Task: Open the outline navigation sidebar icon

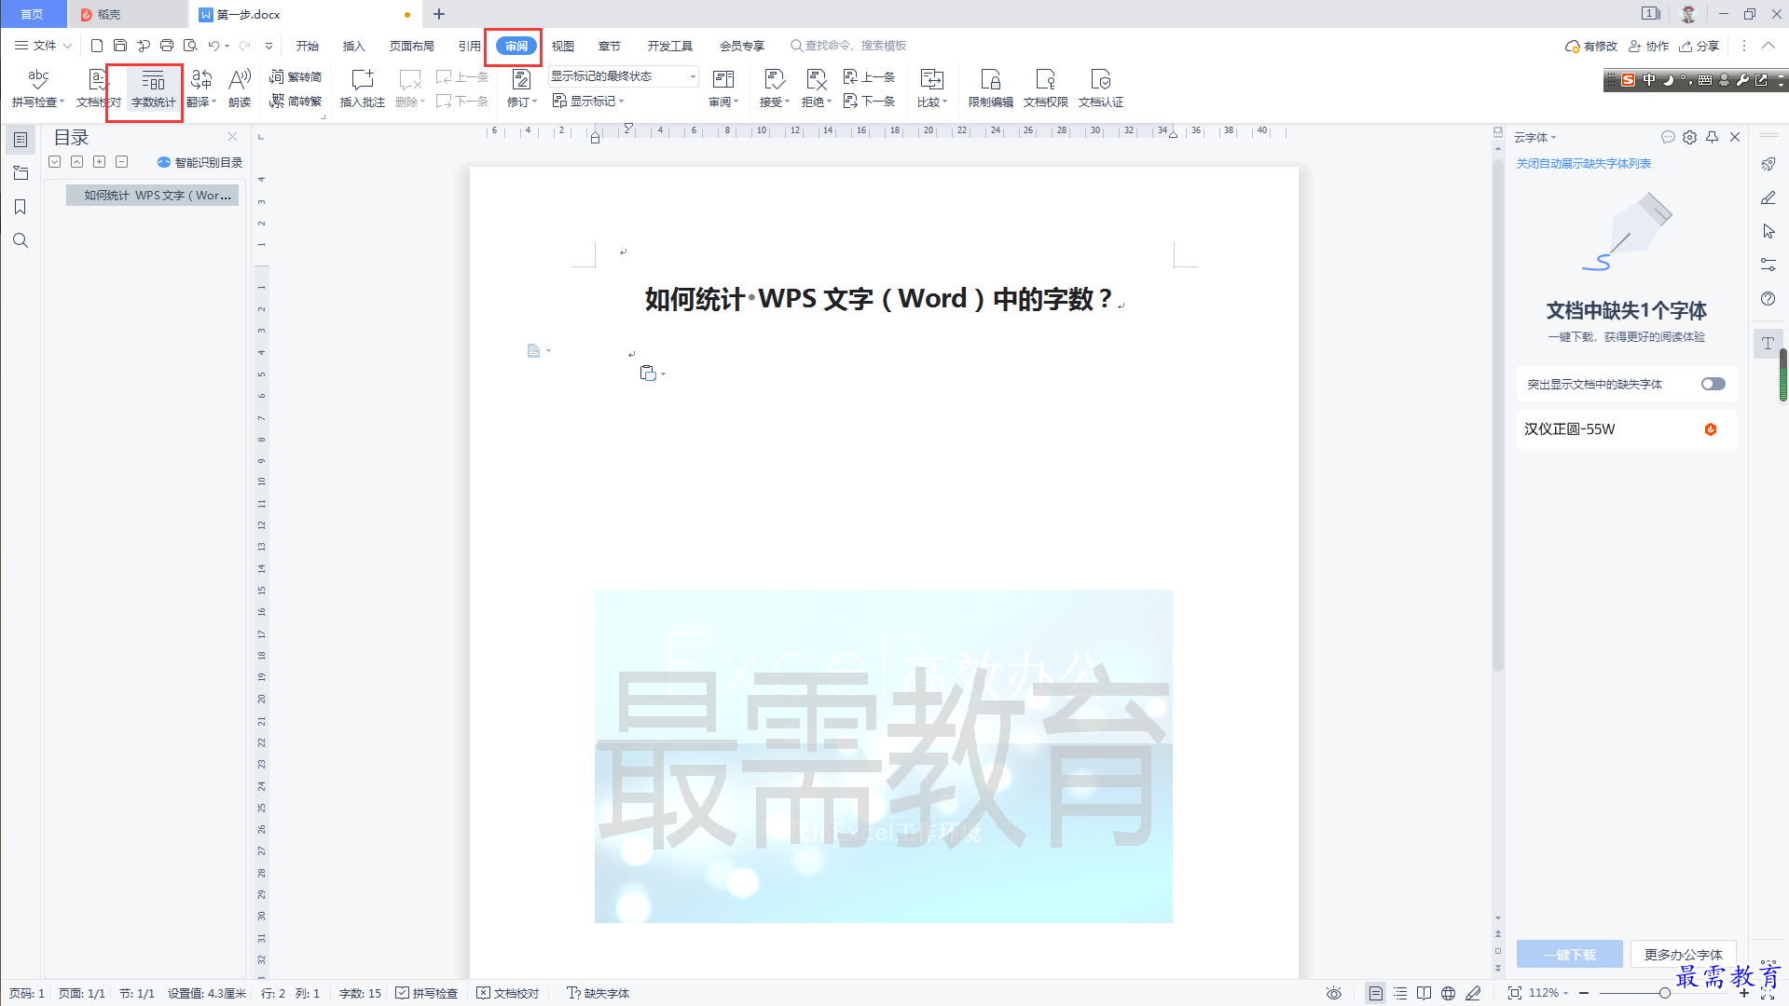Action: [20, 140]
